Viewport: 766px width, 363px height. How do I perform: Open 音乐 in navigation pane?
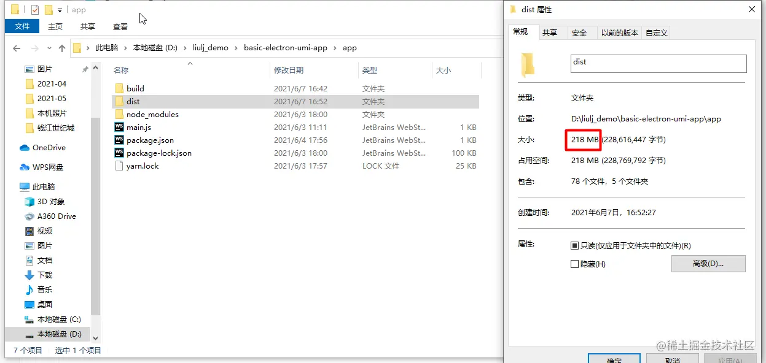point(45,289)
